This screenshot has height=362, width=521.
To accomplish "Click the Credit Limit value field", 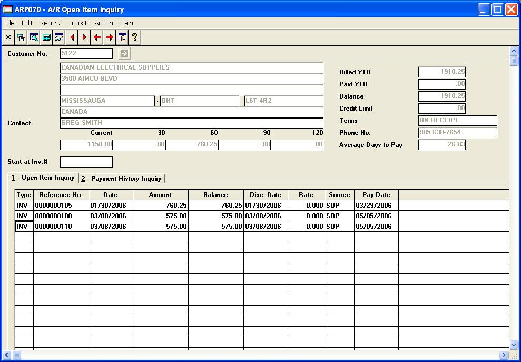I will click(441, 109).
